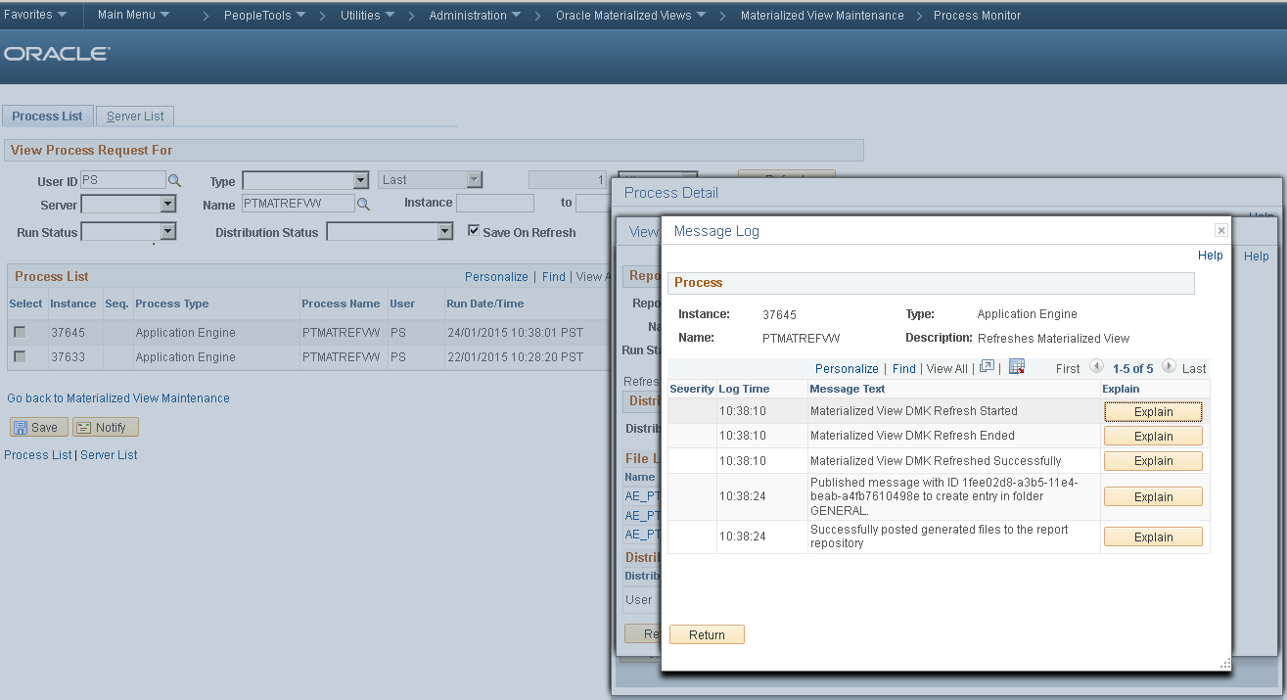Click resize grip of Message Log dialog
1287x700 pixels.
tap(1224, 664)
